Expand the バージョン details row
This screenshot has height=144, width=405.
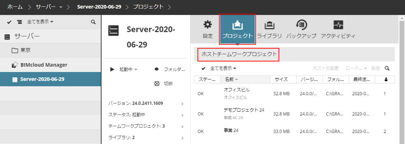click(146, 103)
